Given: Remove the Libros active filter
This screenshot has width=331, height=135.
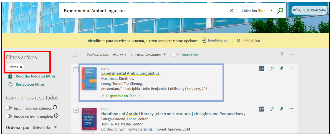Looking at the screenshot, I should [21, 67].
